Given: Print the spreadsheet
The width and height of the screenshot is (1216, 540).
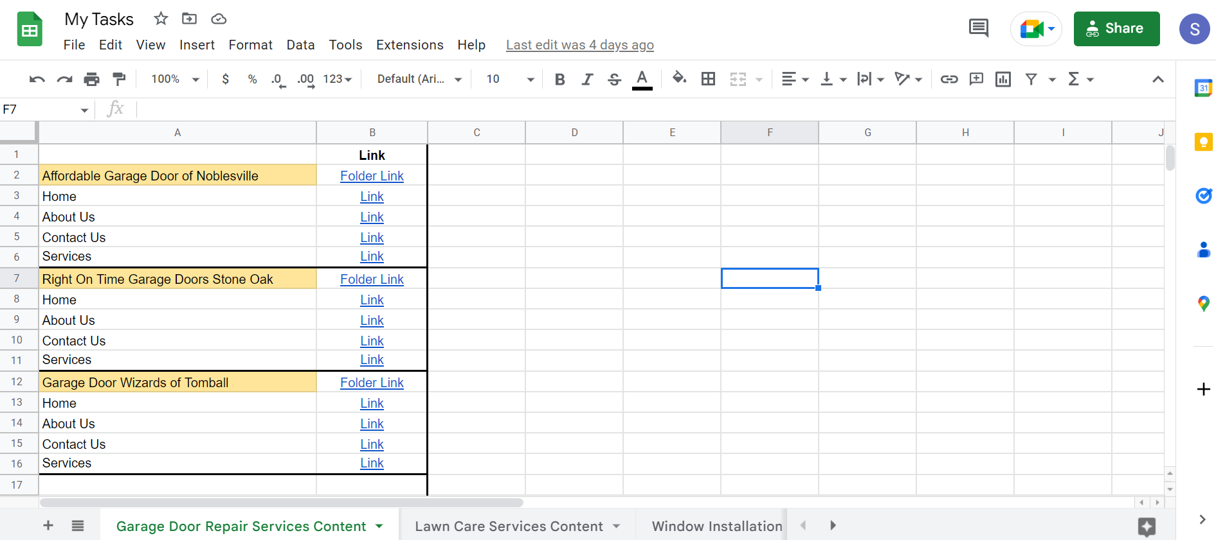Looking at the screenshot, I should 92,79.
